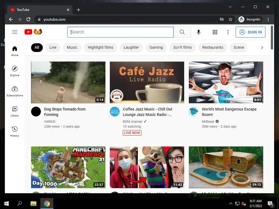Click the muted volume tray icon
The height and width of the screenshot is (209, 279).
(x=244, y=204)
